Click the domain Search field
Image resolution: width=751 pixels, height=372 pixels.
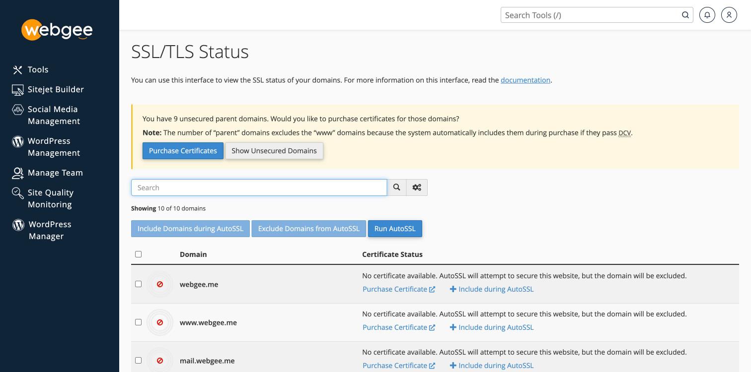point(259,187)
